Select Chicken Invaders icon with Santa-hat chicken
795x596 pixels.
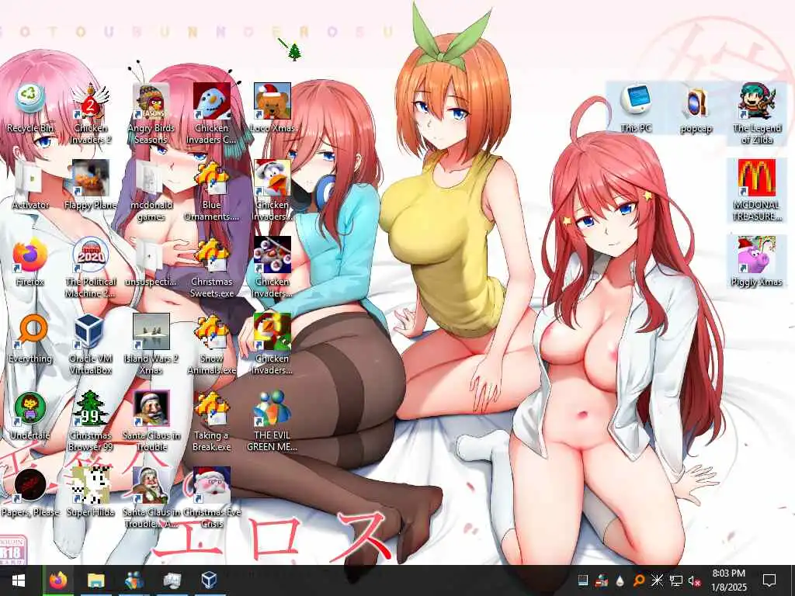273,190
